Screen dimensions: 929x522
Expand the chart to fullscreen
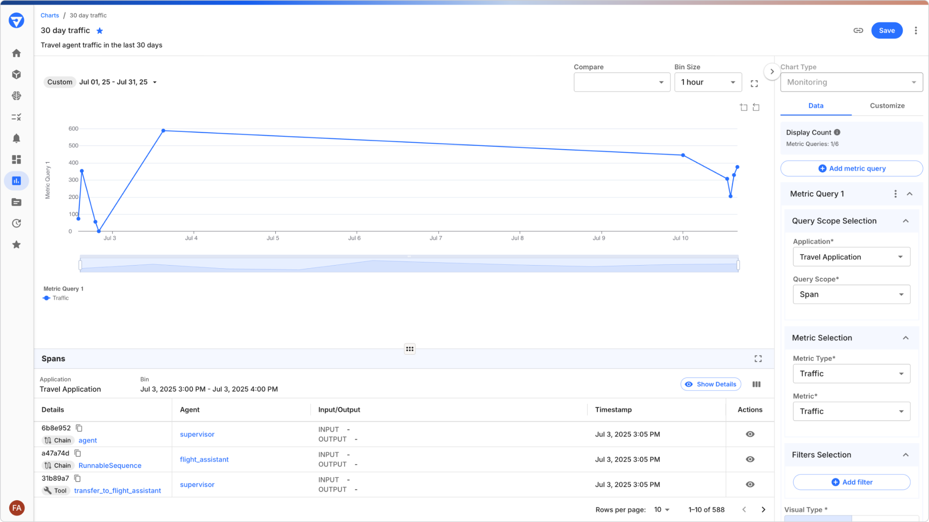pos(754,84)
